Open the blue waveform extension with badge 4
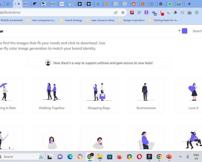This screenshot has width=202, height=162. pos(154,13)
